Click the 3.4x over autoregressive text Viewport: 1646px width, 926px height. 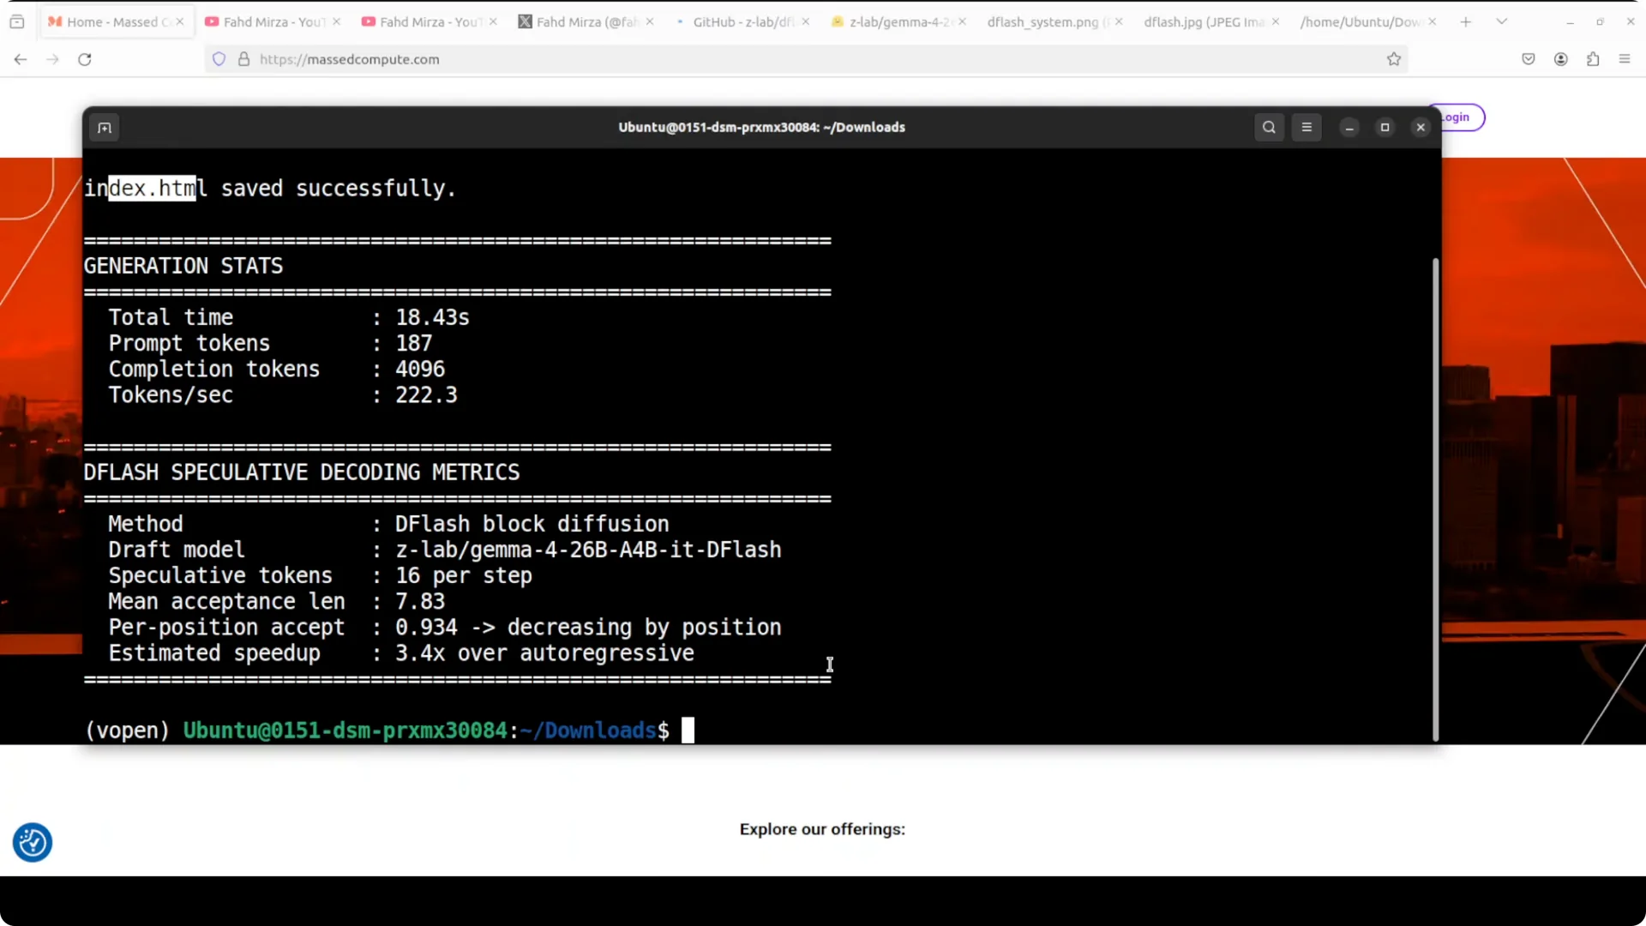pos(544,654)
